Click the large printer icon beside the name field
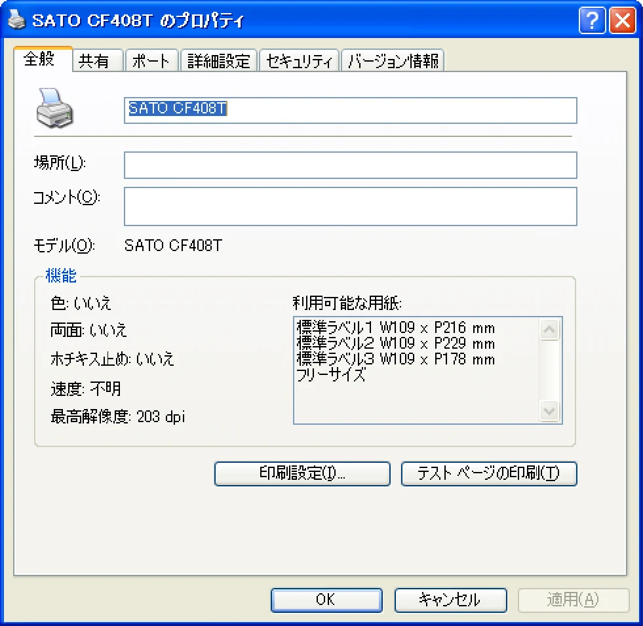Image resolution: width=643 pixels, height=626 pixels. click(54, 108)
